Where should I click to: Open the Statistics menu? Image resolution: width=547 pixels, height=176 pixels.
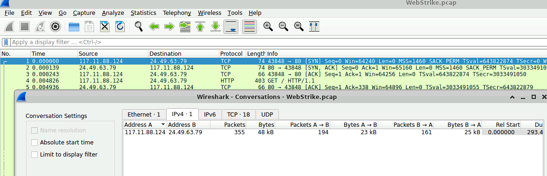143,13
